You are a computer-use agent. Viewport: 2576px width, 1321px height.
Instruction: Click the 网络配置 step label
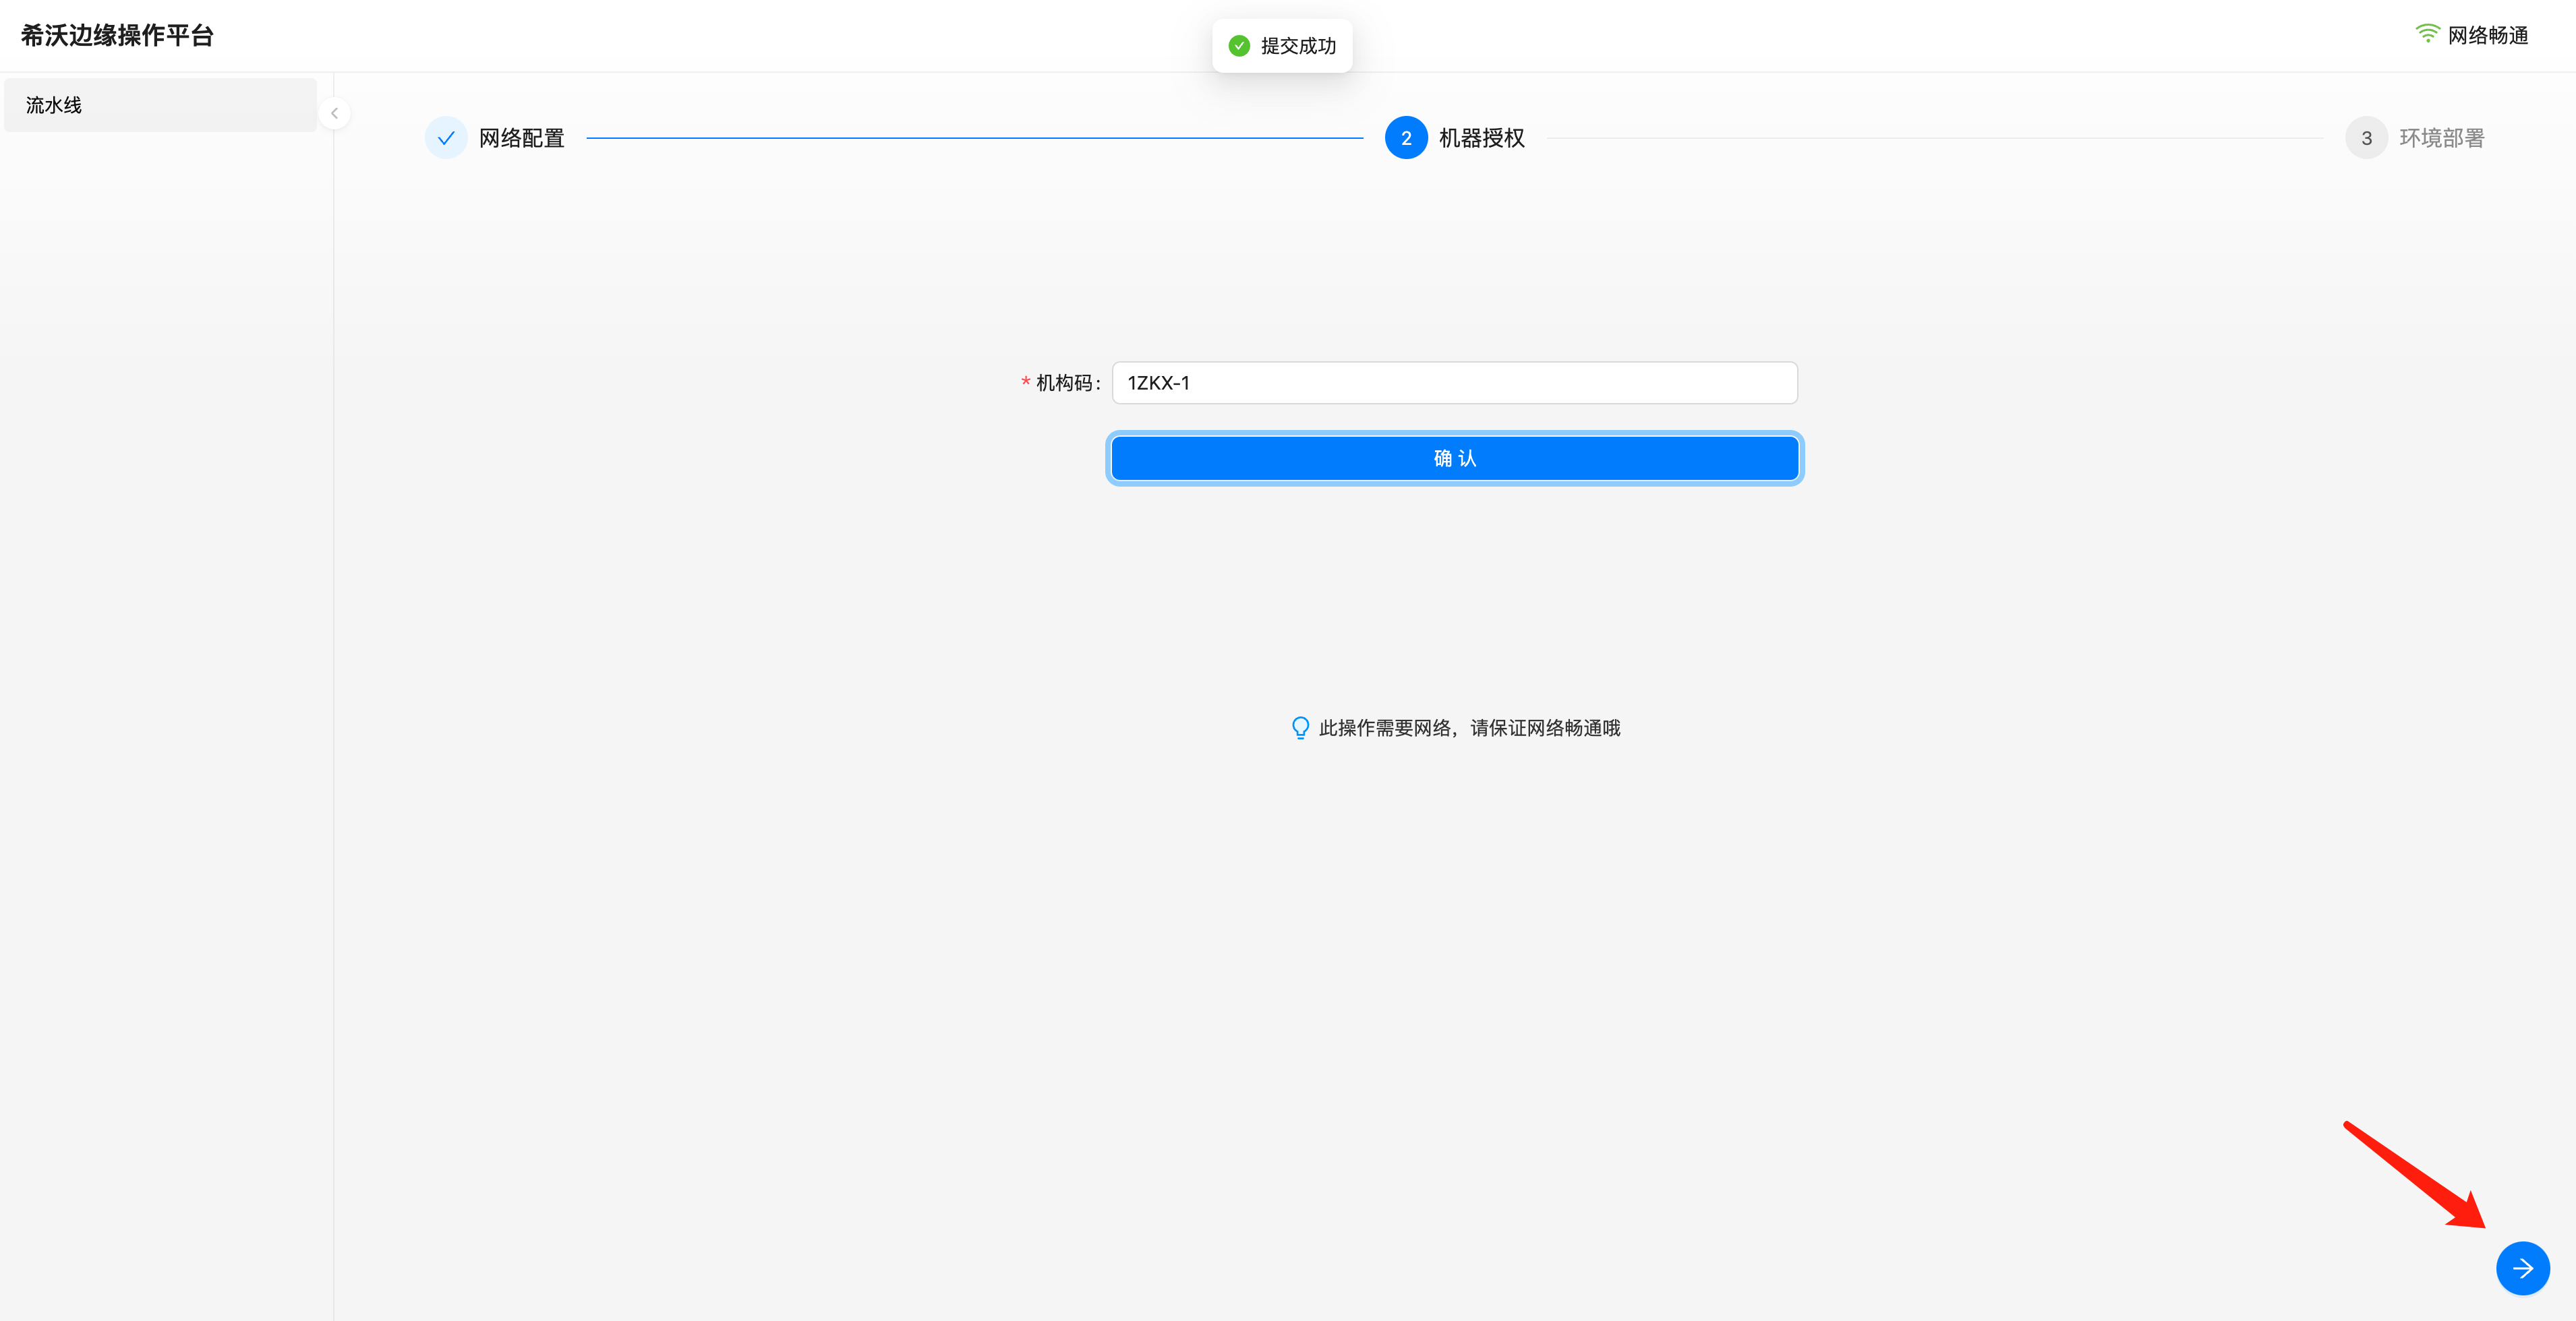521,138
